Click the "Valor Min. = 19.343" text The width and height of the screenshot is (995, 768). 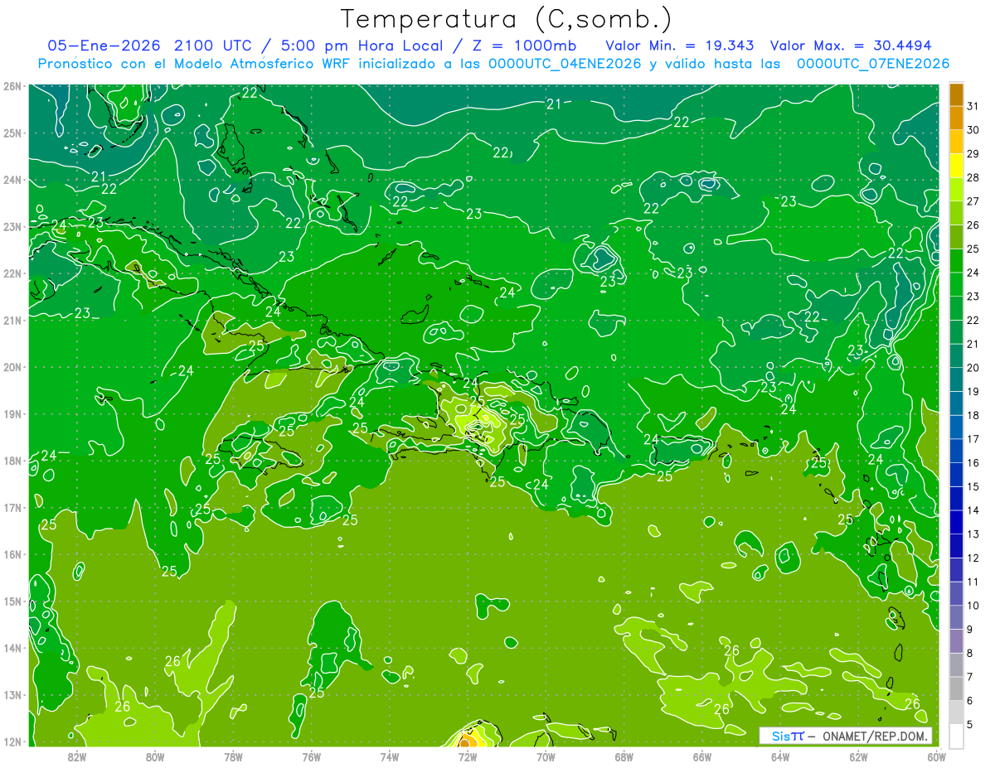pos(680,45)
